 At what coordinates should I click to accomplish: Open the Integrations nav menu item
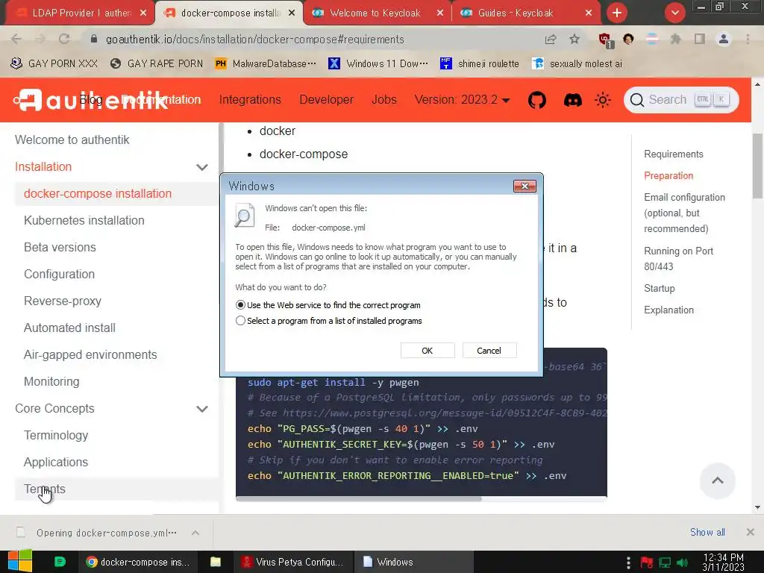[x=250, y=100]
